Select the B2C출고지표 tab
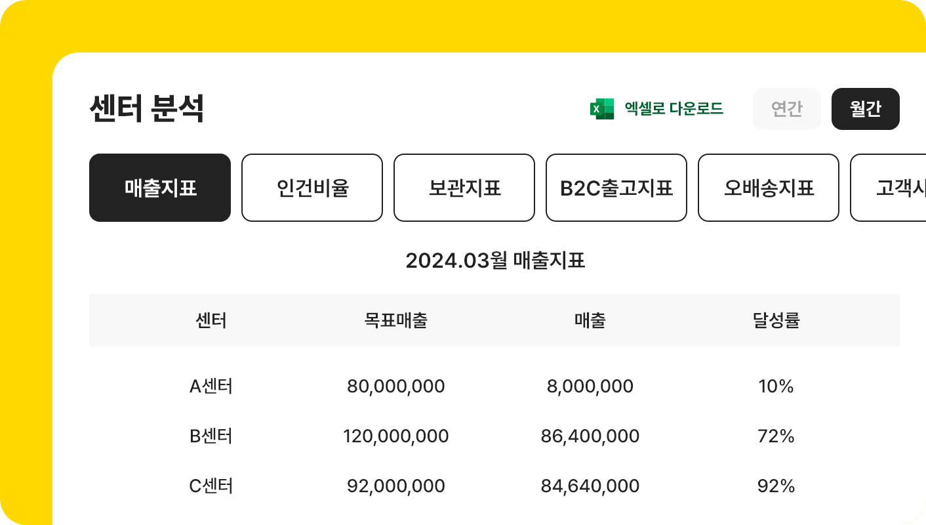 (616, 188)
